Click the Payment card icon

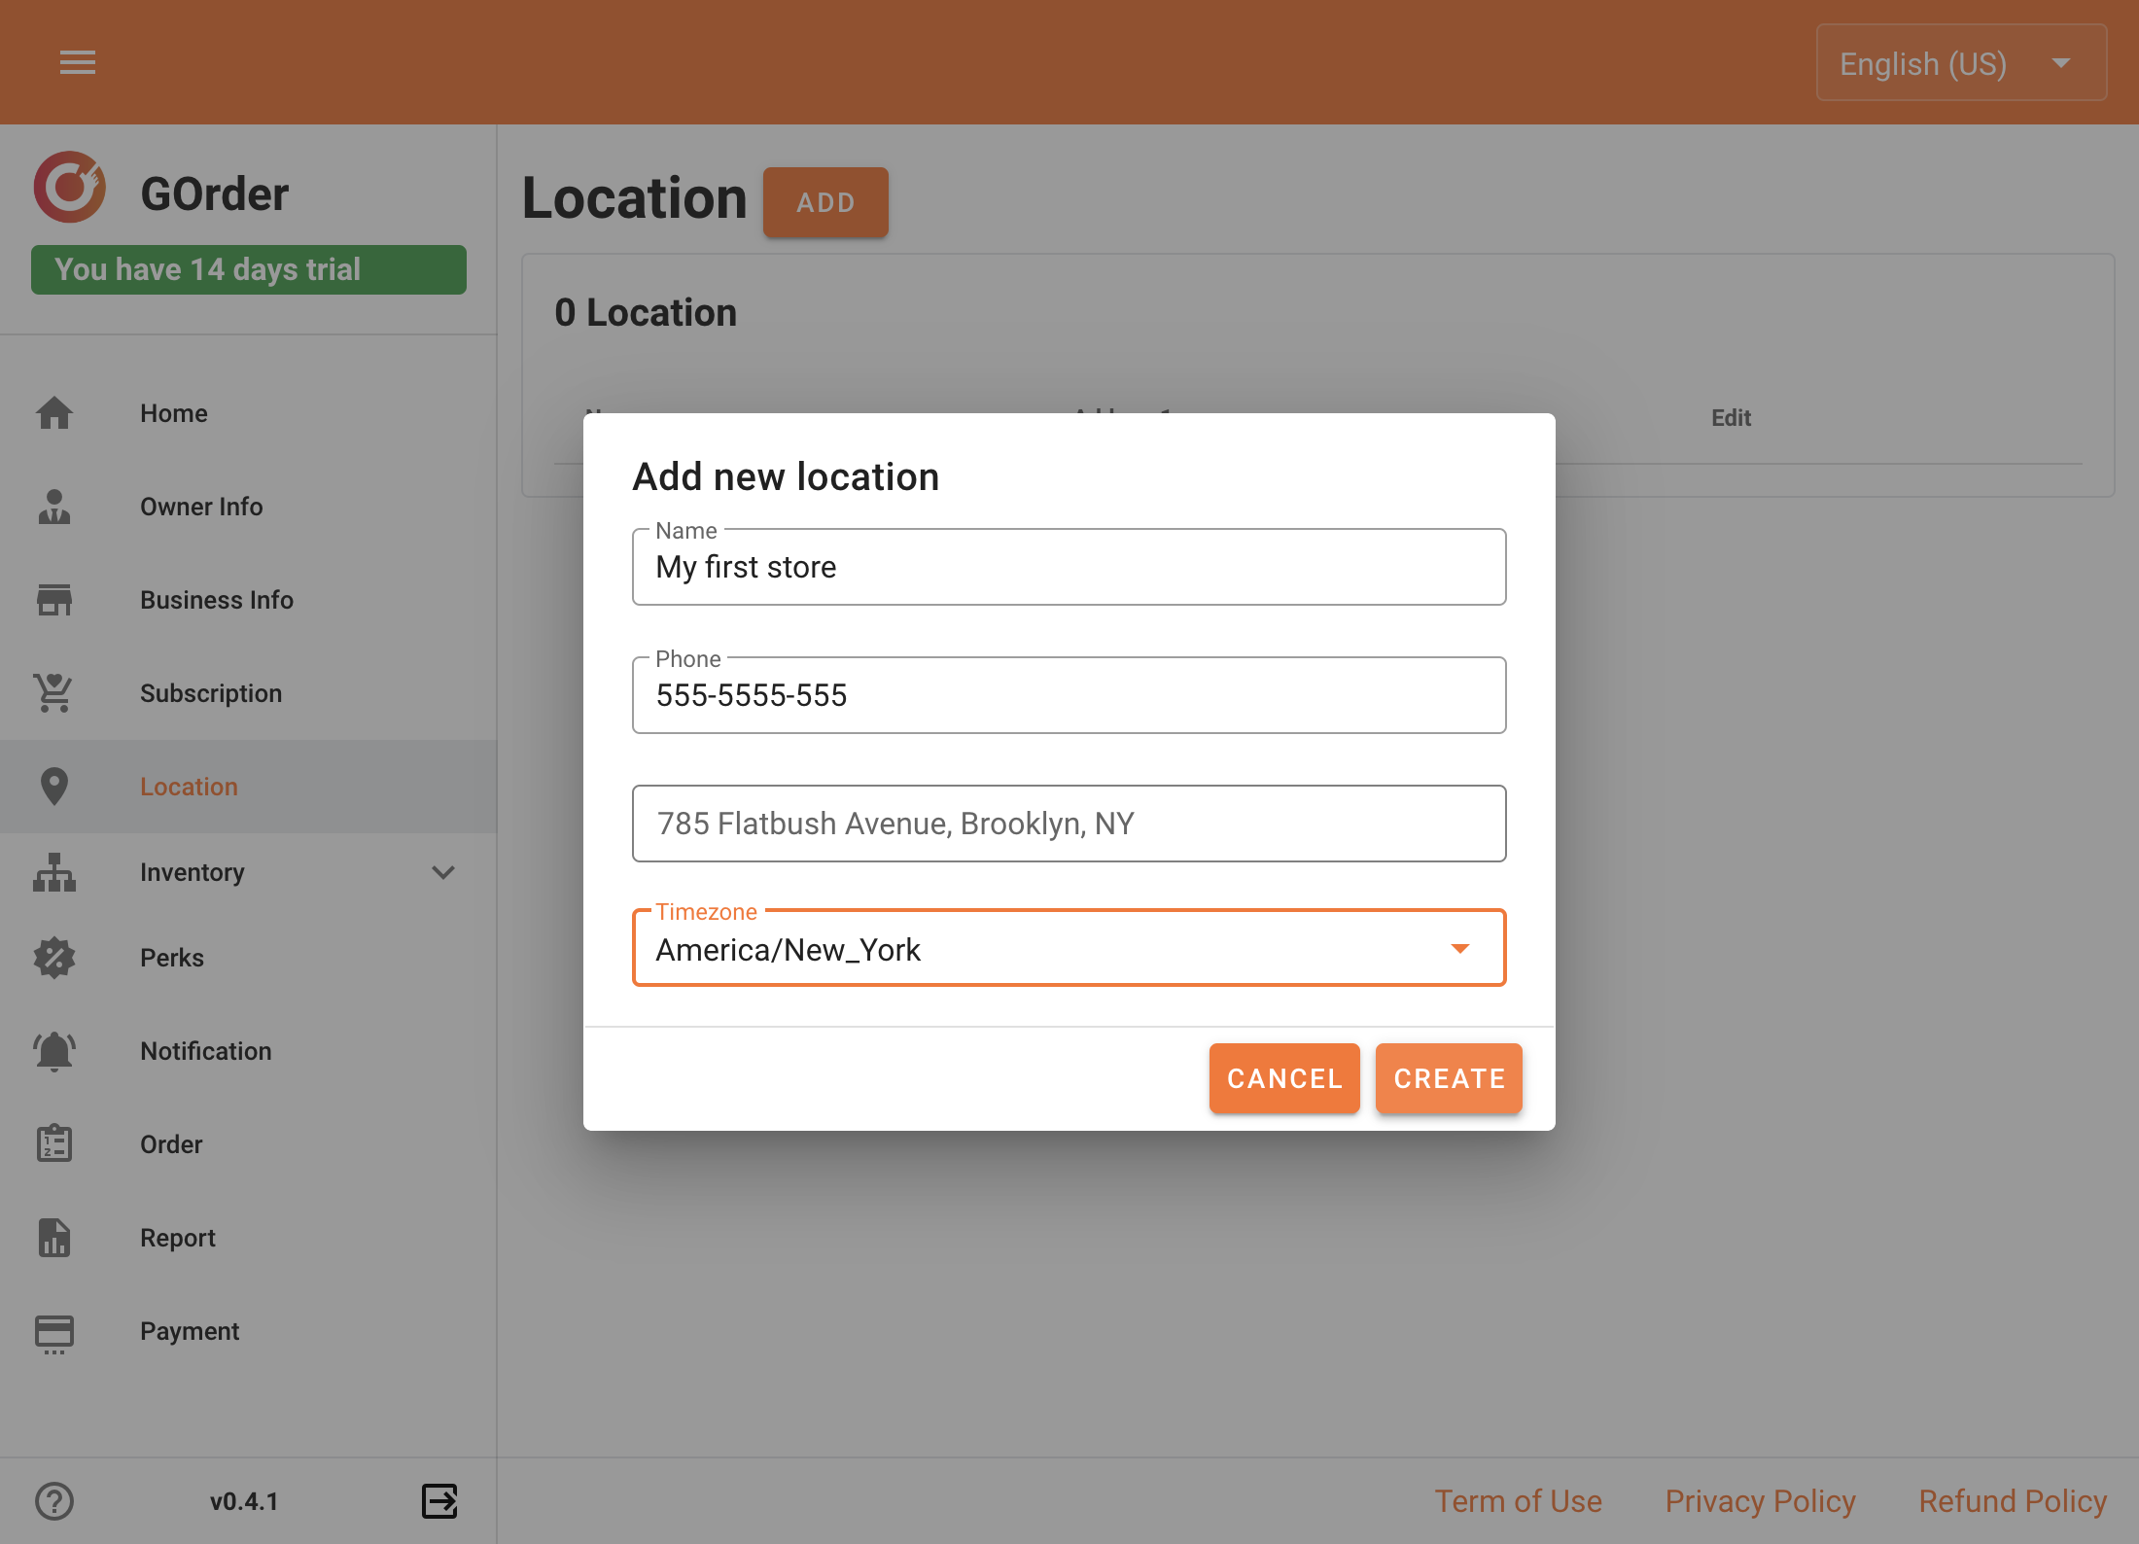(x=54, y=1334)
